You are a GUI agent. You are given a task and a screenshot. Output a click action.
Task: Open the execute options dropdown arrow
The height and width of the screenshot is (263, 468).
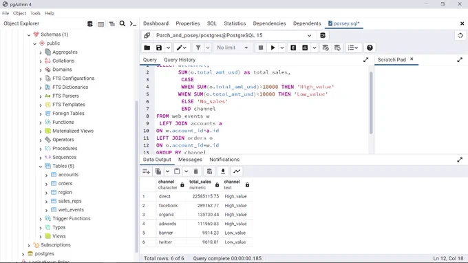(x=282, y=48)
